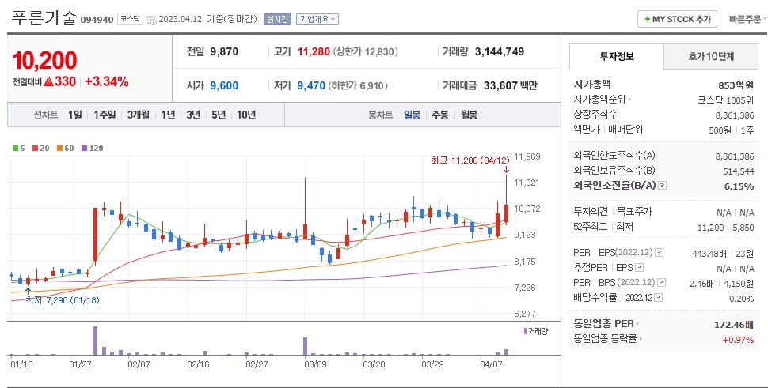The image size is (768, 388).
Task: Click the purple 120-day moving average swatch
Action: coord(84,148)
